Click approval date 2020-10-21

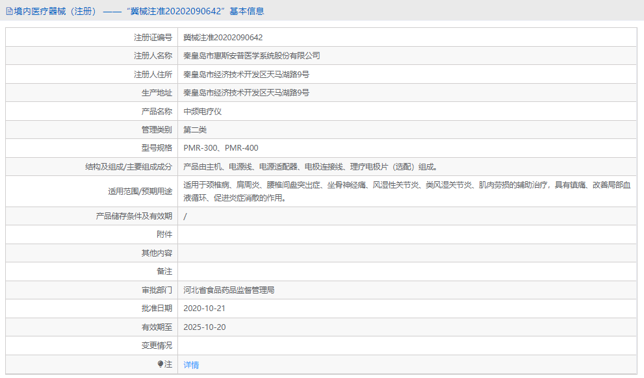click(204, 309)
